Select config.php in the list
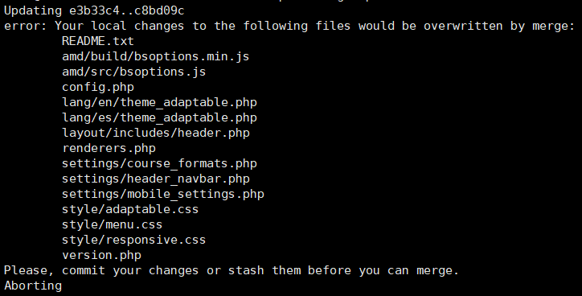The width and height of the screenshot is (582, 296). pyautogui.click(x=97, y=87)
